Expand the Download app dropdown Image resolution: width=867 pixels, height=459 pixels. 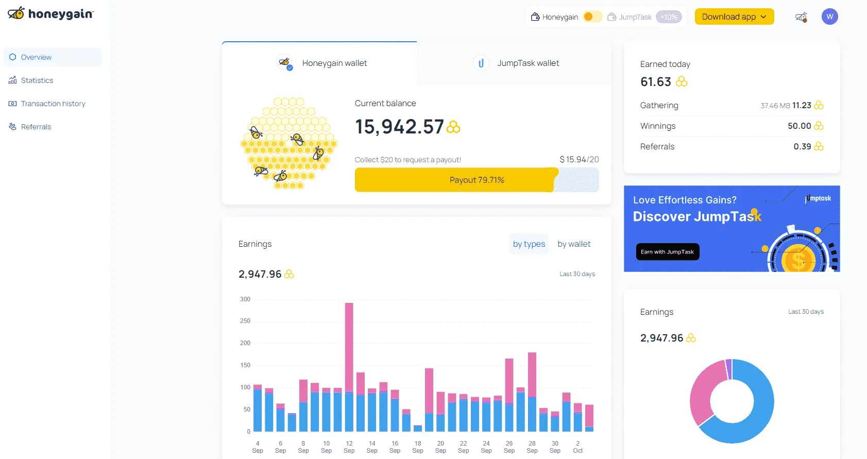click(x=734, y=16)
